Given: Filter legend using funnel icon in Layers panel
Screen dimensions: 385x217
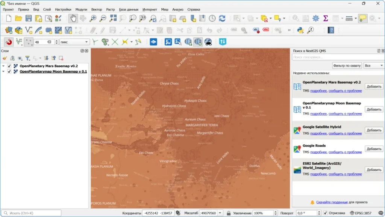Looking at the screenshot, I should (x=27, y=58).
